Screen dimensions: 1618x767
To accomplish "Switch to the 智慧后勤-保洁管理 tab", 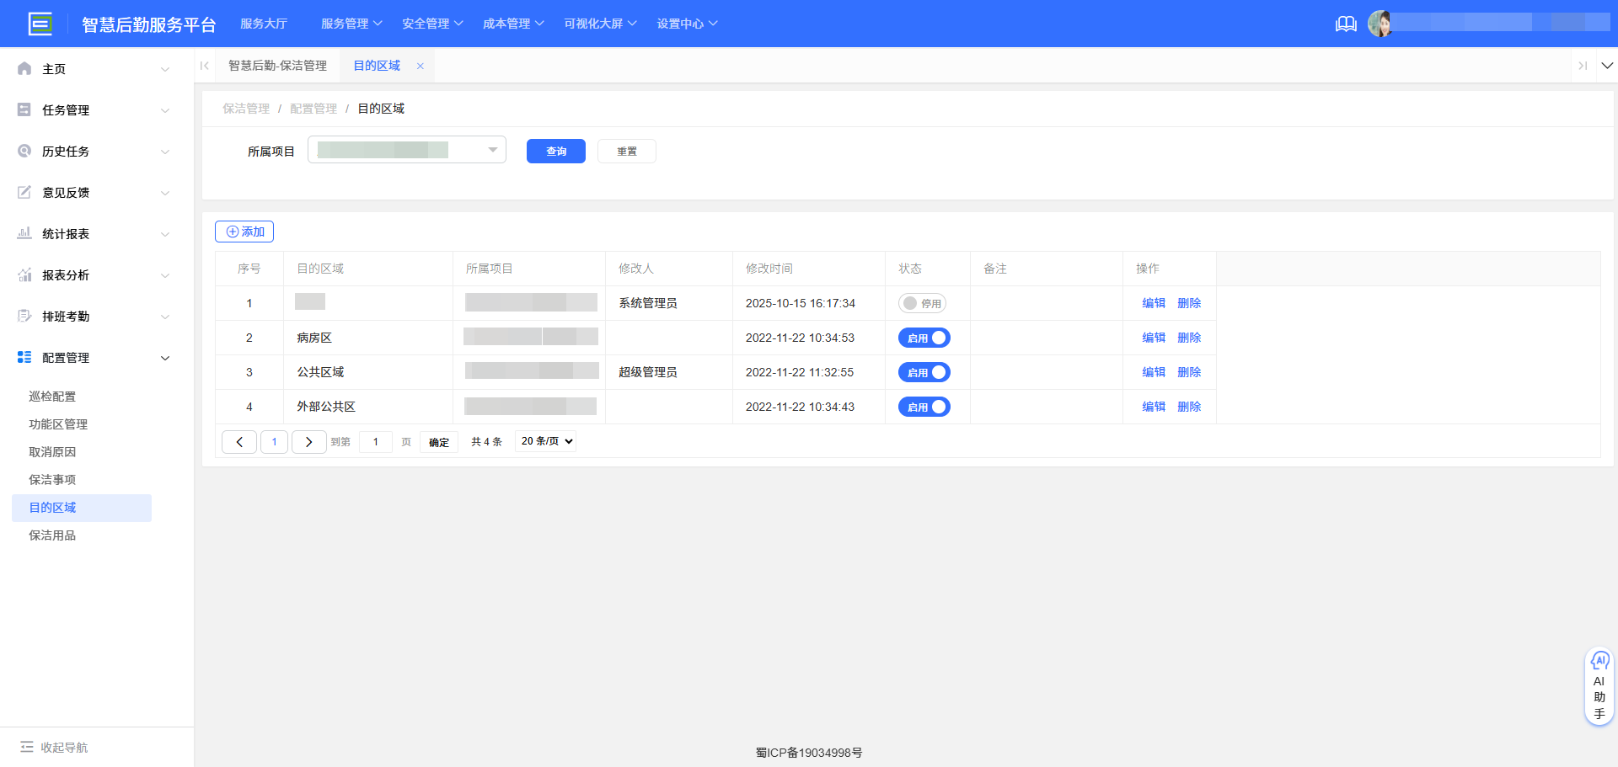I will pos(278,65).
